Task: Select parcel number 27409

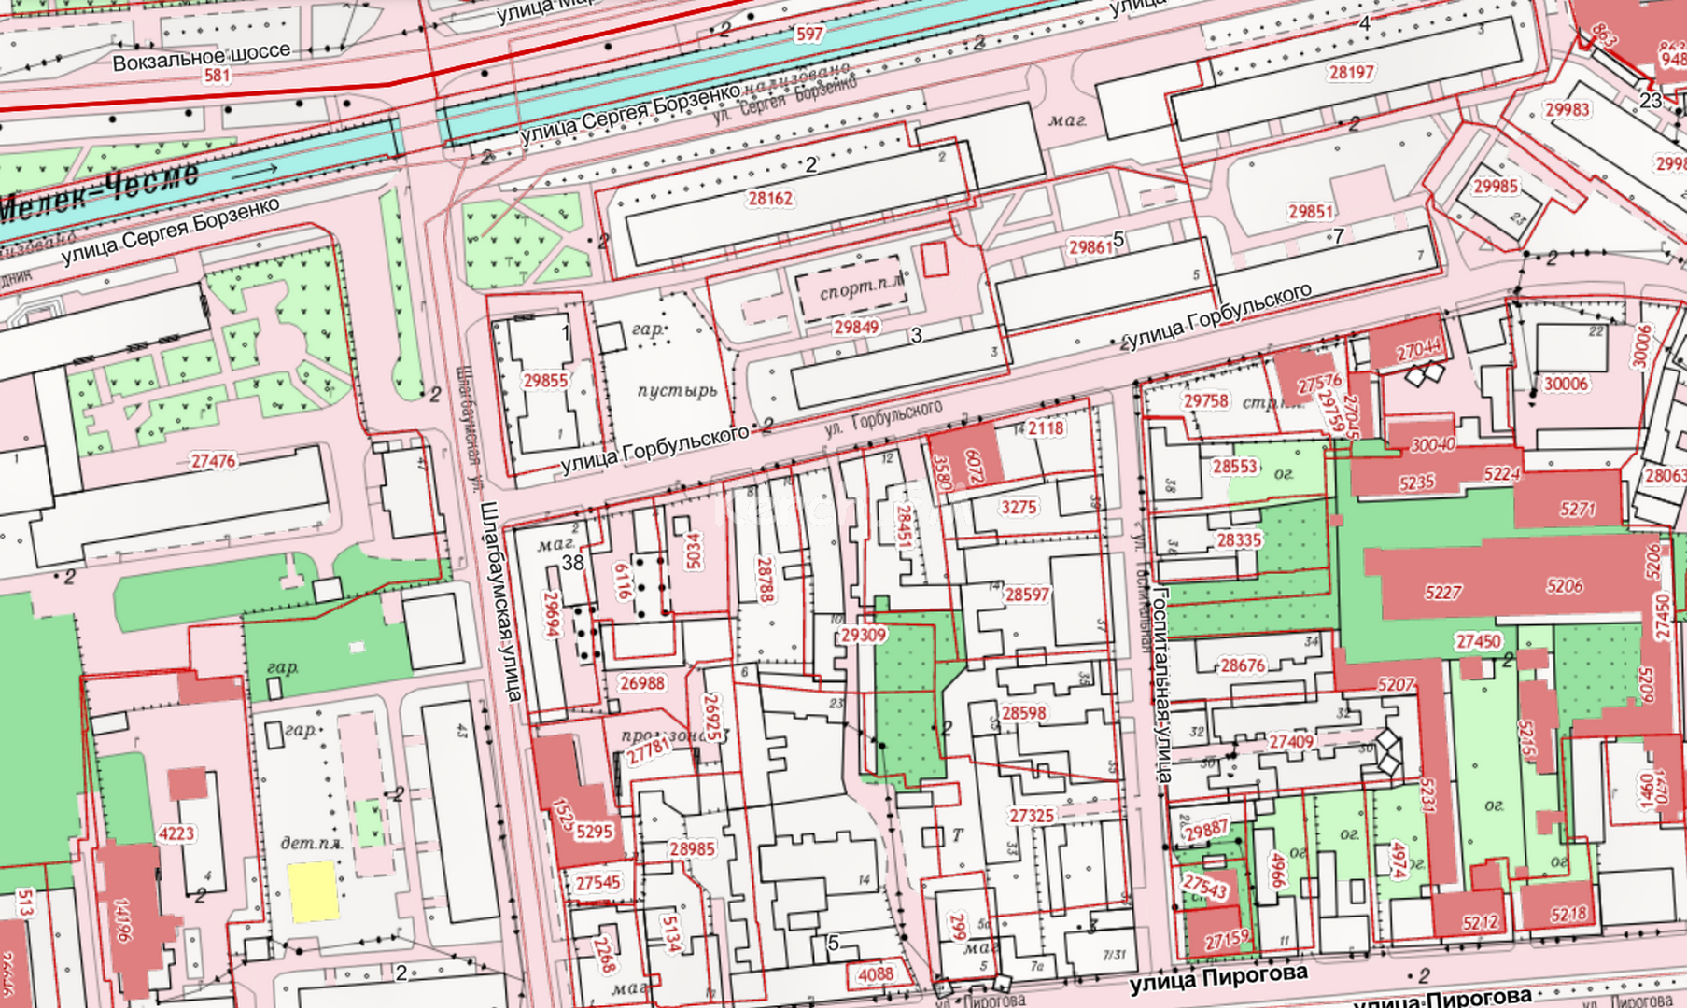Action: 1291,741
